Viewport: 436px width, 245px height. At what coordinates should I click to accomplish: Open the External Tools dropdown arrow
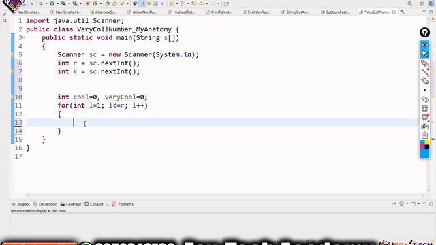coord(80,3)
